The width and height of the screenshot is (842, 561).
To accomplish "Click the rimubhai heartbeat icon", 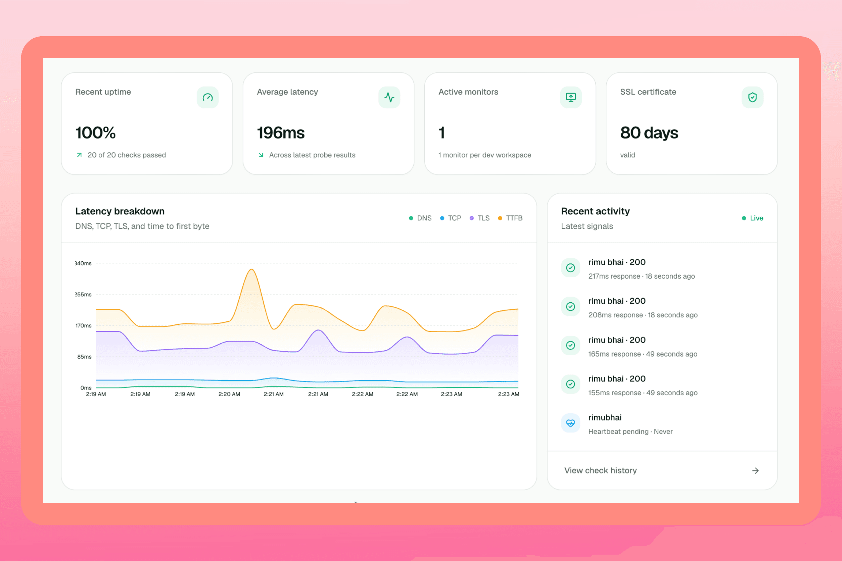I will 571,423.
